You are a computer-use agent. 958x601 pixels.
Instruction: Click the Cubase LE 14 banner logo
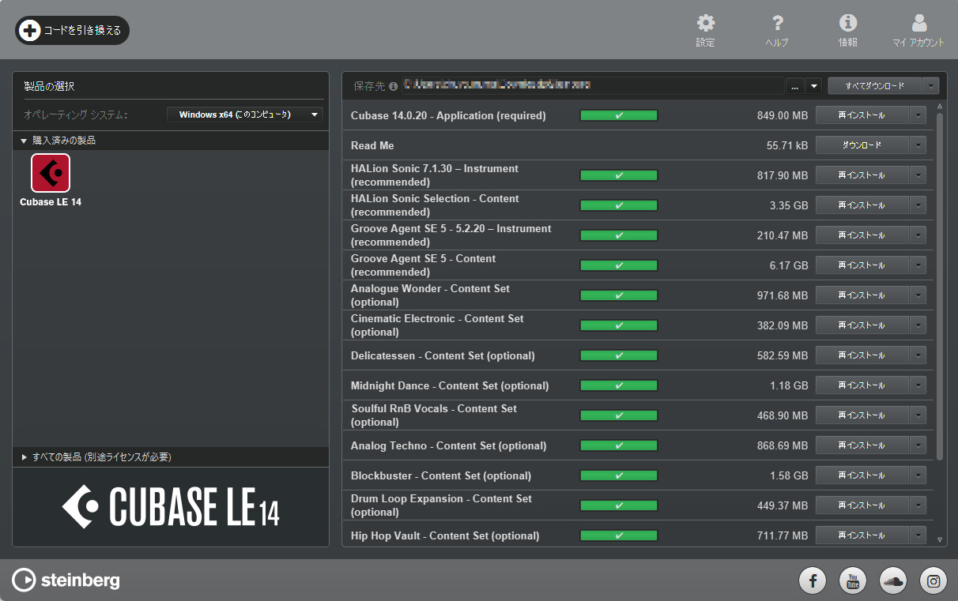[171, 506]
